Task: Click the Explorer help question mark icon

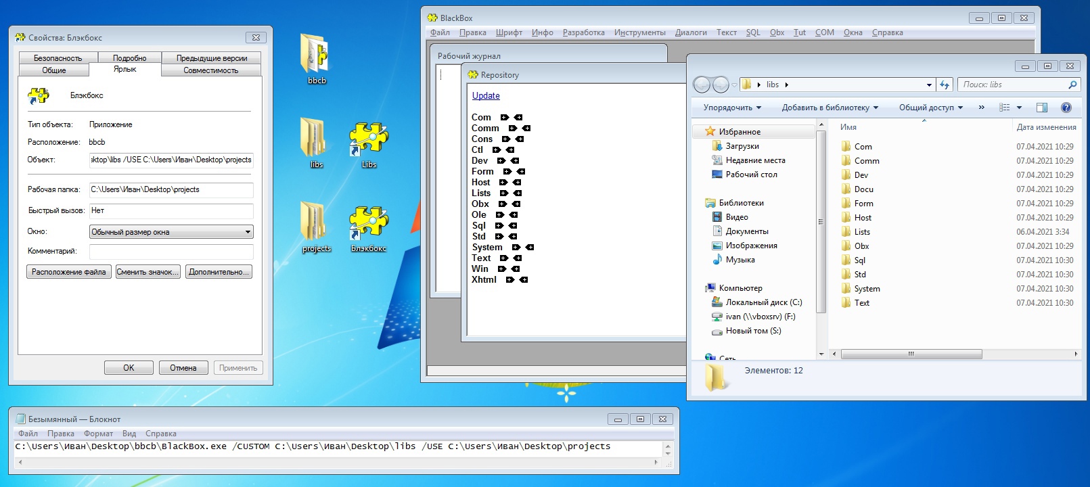Action: [x=1066, y=108]
